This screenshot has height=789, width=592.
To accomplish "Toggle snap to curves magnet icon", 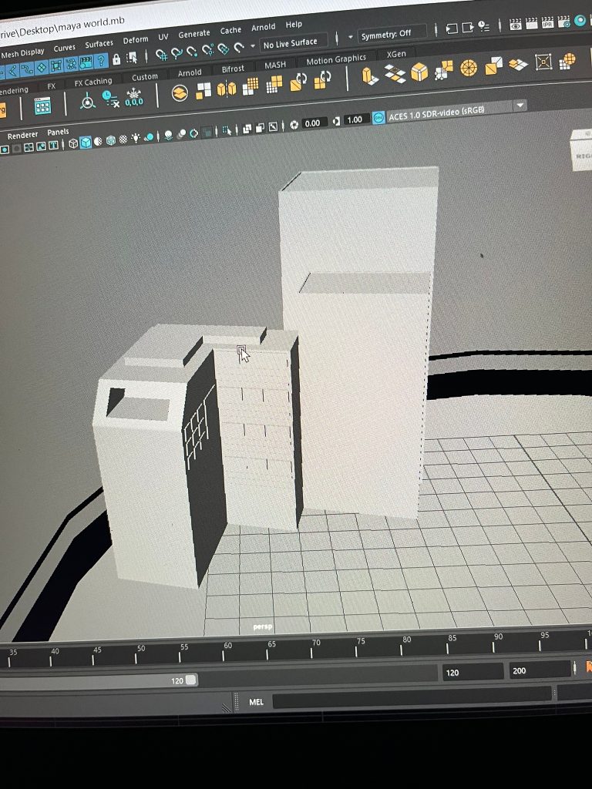I will pyautogui.click(x=177, y=53).
